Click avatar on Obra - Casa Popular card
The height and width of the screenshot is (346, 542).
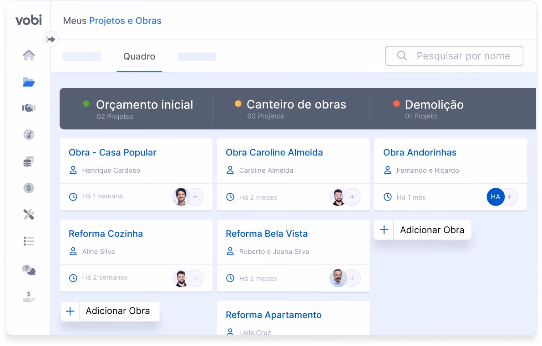pos(181,197)
